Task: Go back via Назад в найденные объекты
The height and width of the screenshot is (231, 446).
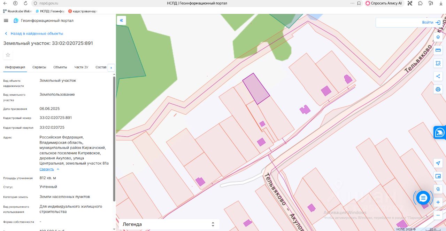Action: pos(34,33)
